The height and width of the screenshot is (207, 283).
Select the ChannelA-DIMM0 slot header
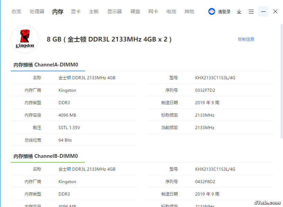46,65
